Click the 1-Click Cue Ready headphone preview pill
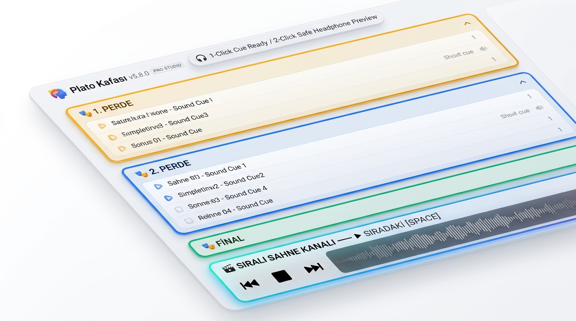 pos(286,38)
